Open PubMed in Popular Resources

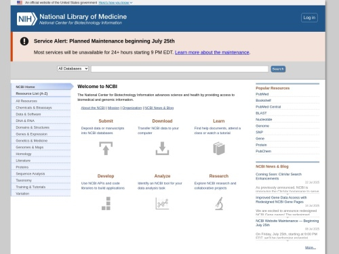262,94
